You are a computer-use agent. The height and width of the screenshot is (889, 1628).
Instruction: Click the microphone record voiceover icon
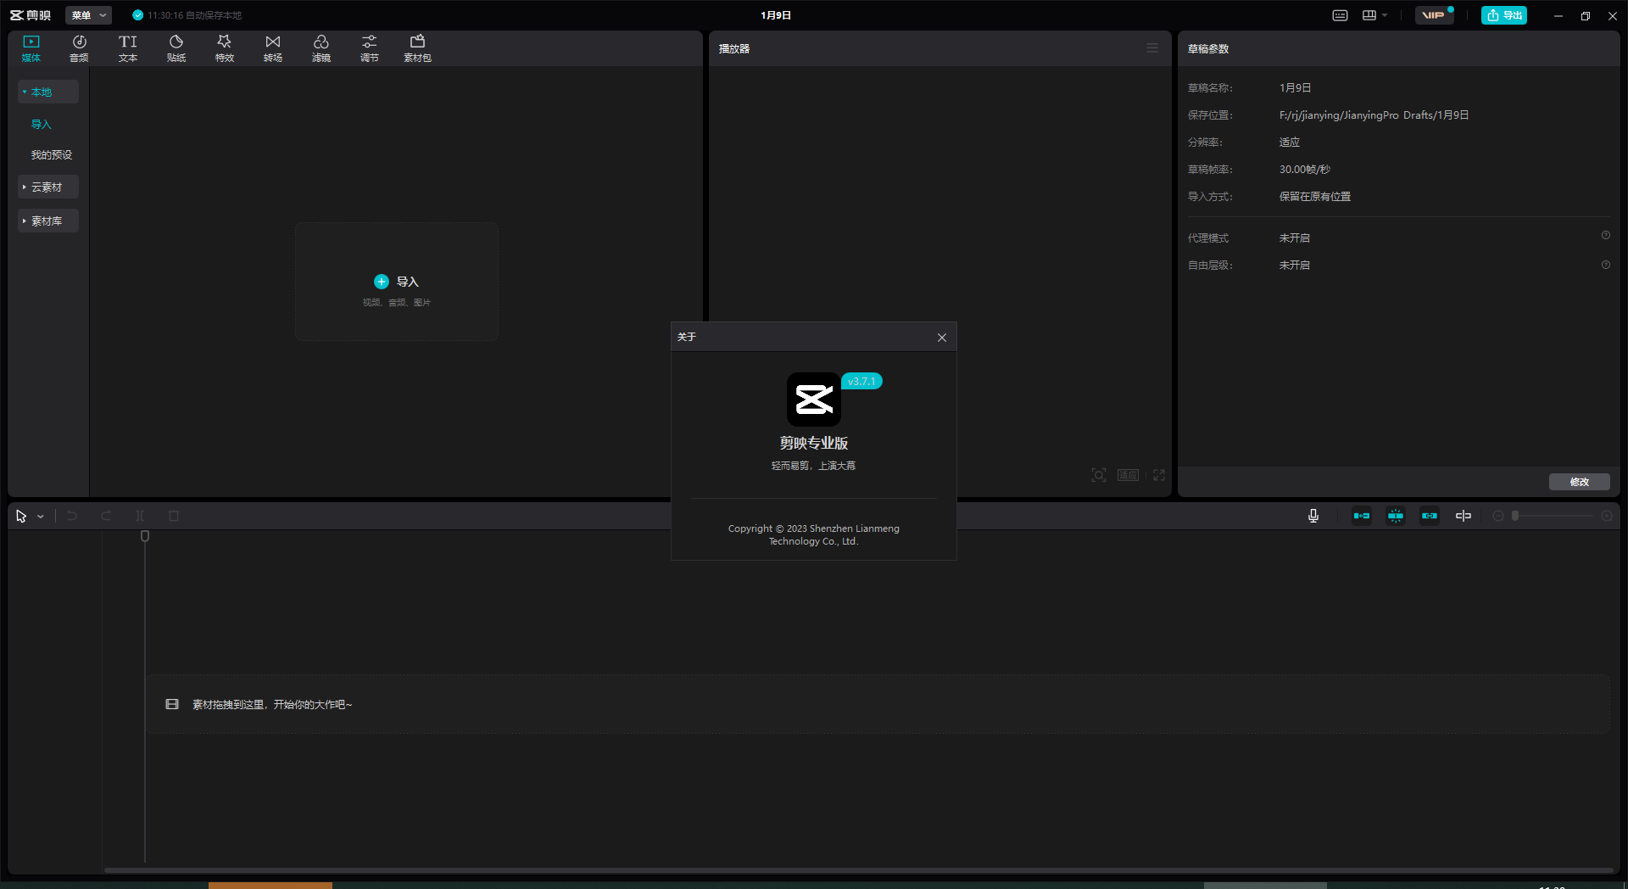pyautogui.click(x=1313, y=516)
